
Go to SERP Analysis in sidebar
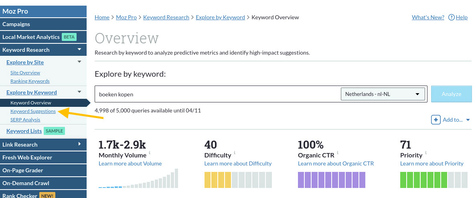click(25, 120)
